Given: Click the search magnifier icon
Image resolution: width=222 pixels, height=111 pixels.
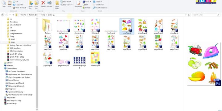Looking at the screenshot, I should tap(218, 15).
